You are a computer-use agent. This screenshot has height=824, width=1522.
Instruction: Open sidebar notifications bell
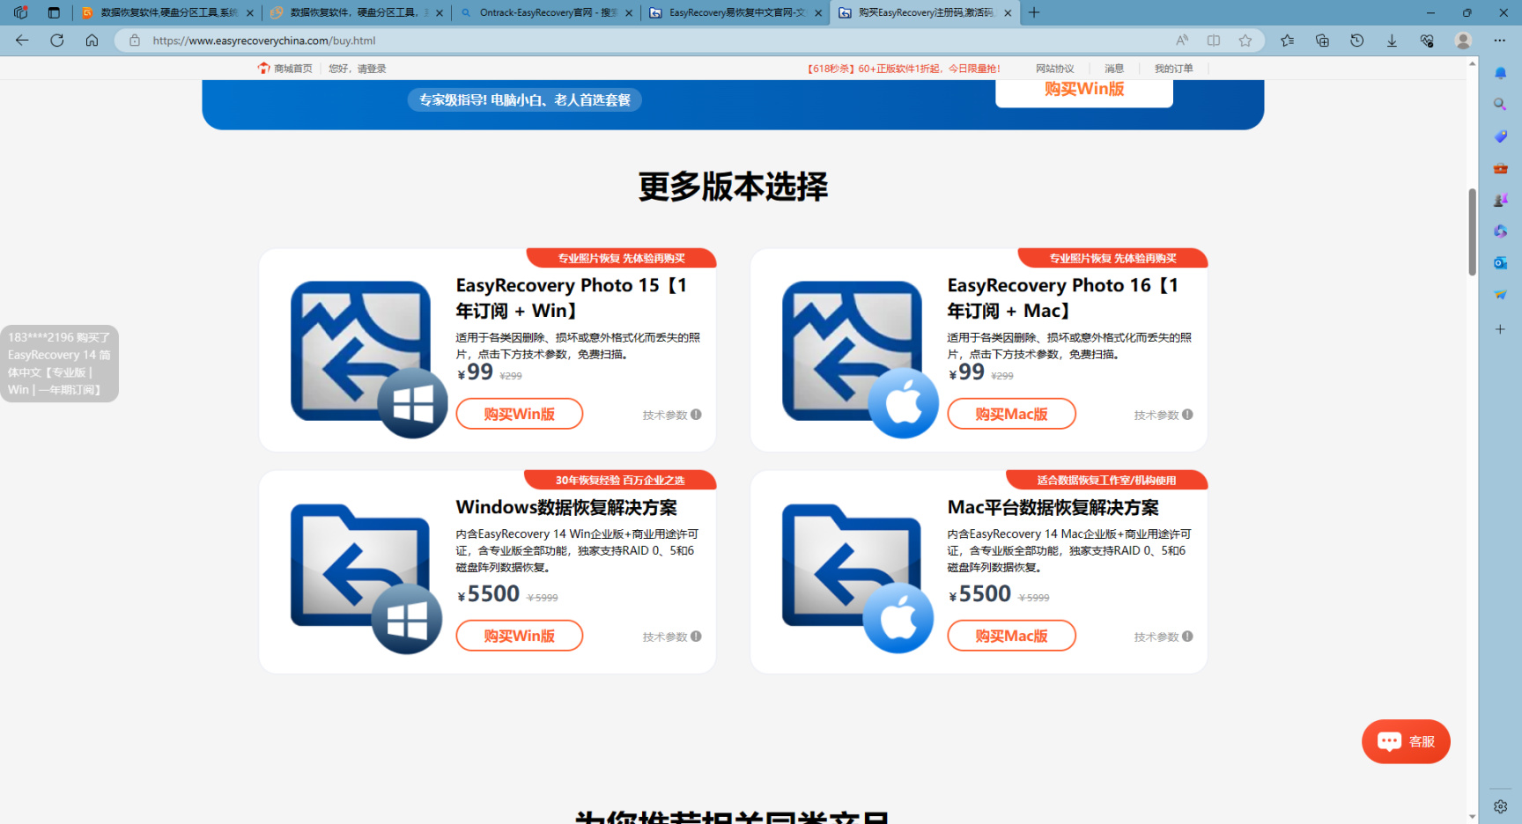tap(1501, 73)
